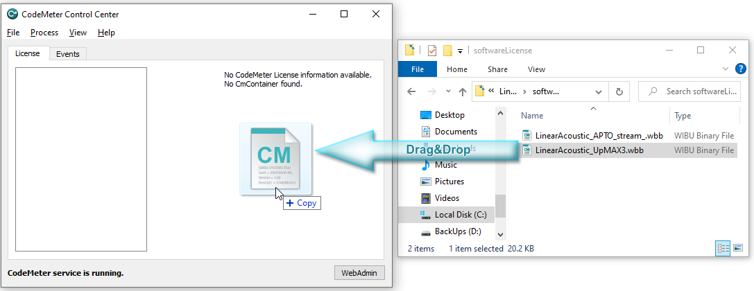754x291 pixels.
Task: Click the navigation pane scrollbar thumb
Action: pyautogui.click(x=500, y=206)
